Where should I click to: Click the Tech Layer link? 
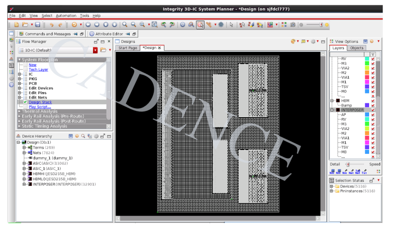tap(38, 70)
